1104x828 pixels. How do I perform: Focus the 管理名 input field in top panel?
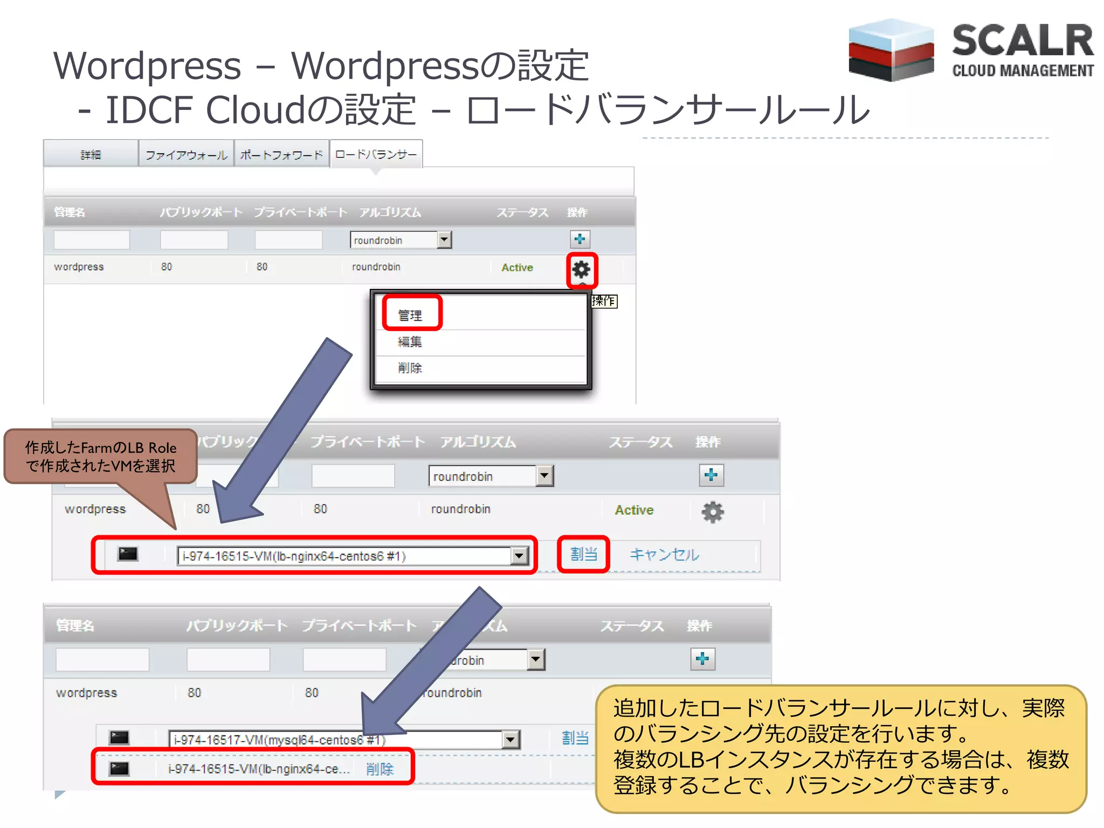click(92, 240)
